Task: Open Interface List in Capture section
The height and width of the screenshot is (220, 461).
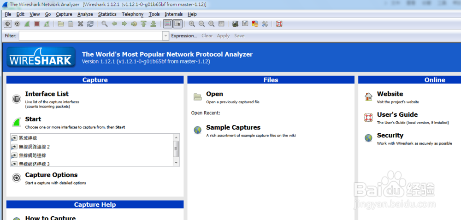Action: (47, 94)
